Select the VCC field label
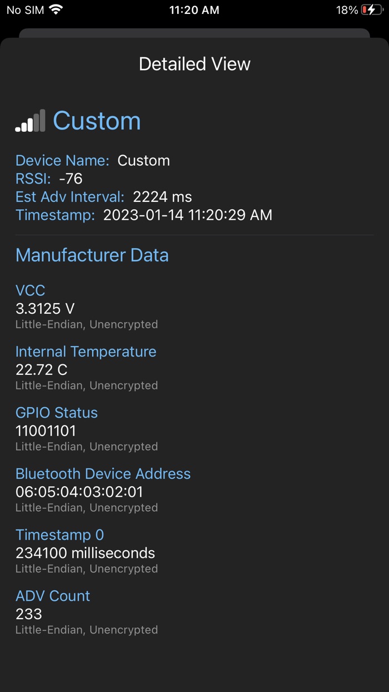 point(31,290)
